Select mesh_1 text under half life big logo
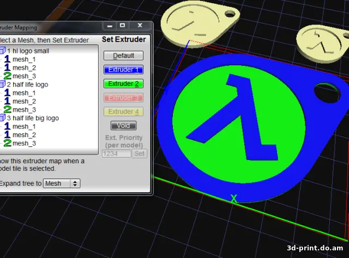 24,126
